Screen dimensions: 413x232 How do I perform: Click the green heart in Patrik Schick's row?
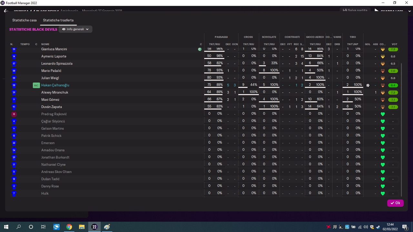[x=383, y=136]
